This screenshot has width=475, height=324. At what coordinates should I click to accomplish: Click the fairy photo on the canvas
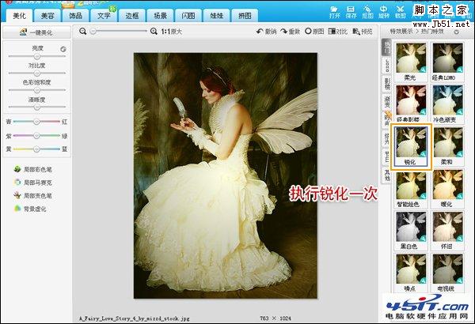(226, 175)
